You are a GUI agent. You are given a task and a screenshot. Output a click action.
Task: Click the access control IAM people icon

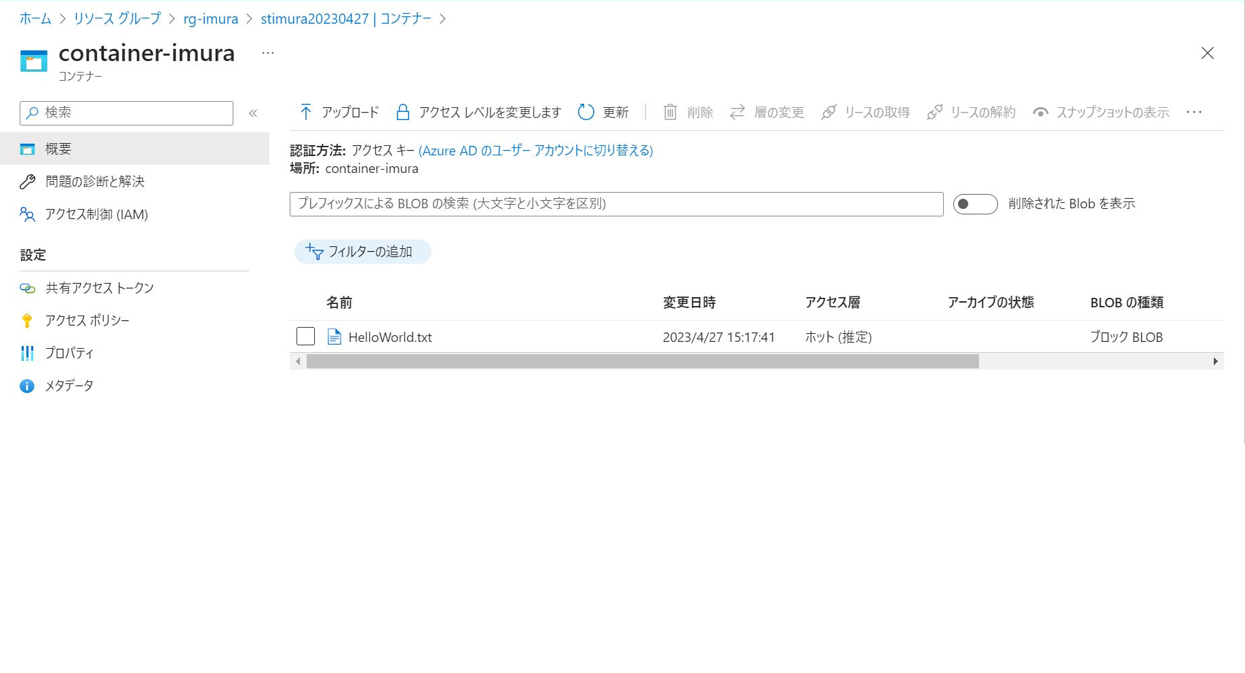tap(27, 214)
